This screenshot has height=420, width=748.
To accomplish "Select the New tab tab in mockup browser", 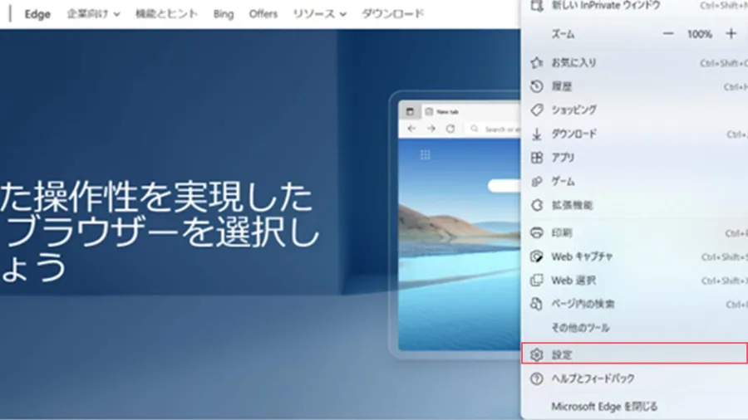I will click(471, 111).
